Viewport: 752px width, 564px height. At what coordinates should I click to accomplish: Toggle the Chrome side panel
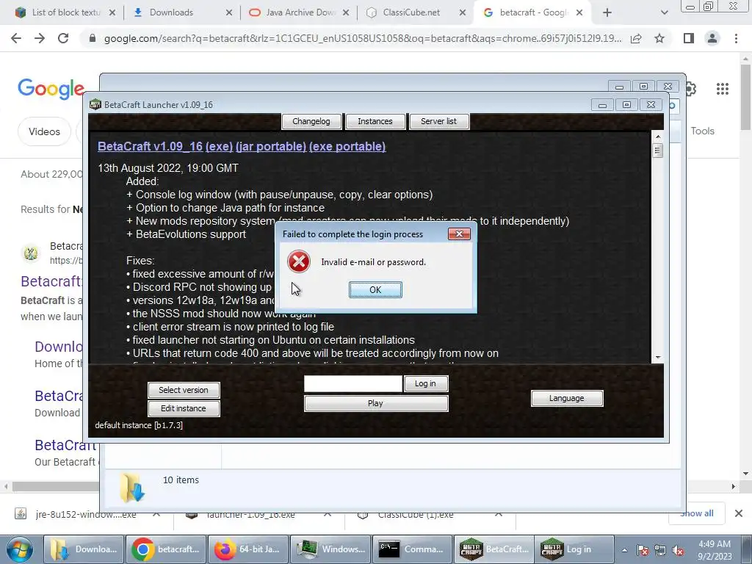tap(689, 38)
